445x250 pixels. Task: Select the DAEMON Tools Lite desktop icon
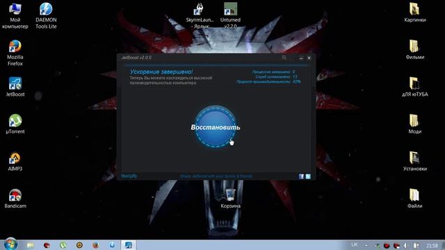coord(46,15)
